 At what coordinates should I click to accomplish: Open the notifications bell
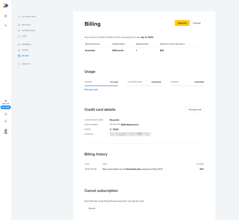point(5,121)
